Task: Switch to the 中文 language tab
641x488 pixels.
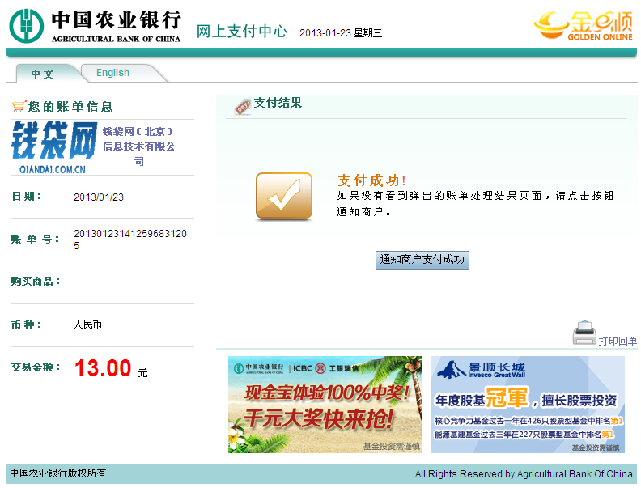Action: pos(43,74)
